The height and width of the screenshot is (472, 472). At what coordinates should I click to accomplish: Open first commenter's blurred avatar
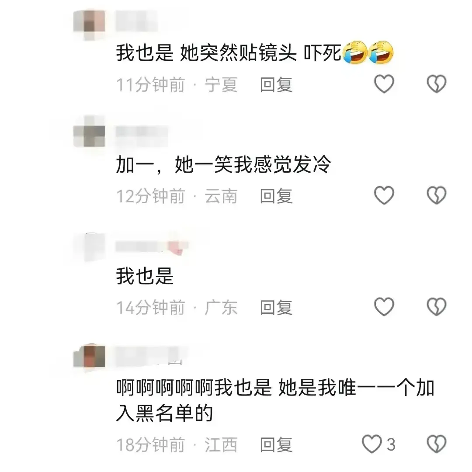89,23
